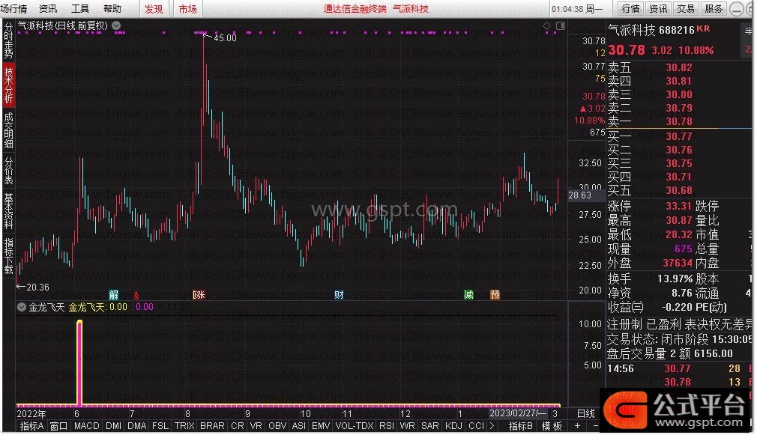Select the 技术分析 sidebar tab
The width and height of the screenshot is (757, 435).
pos(8,85)
